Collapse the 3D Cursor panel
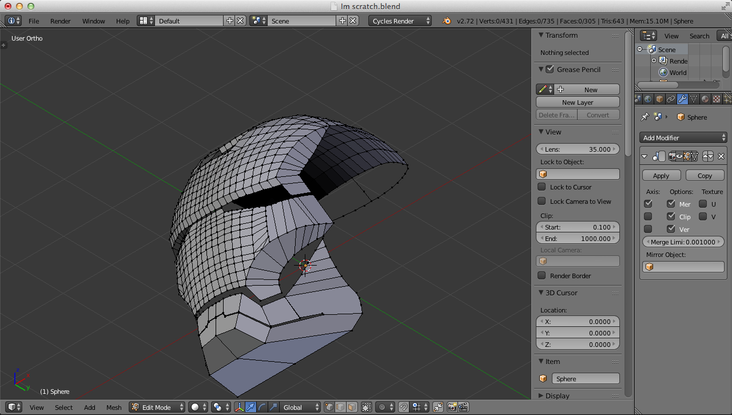This screenshot has height=415, width=732. point(541,293)
